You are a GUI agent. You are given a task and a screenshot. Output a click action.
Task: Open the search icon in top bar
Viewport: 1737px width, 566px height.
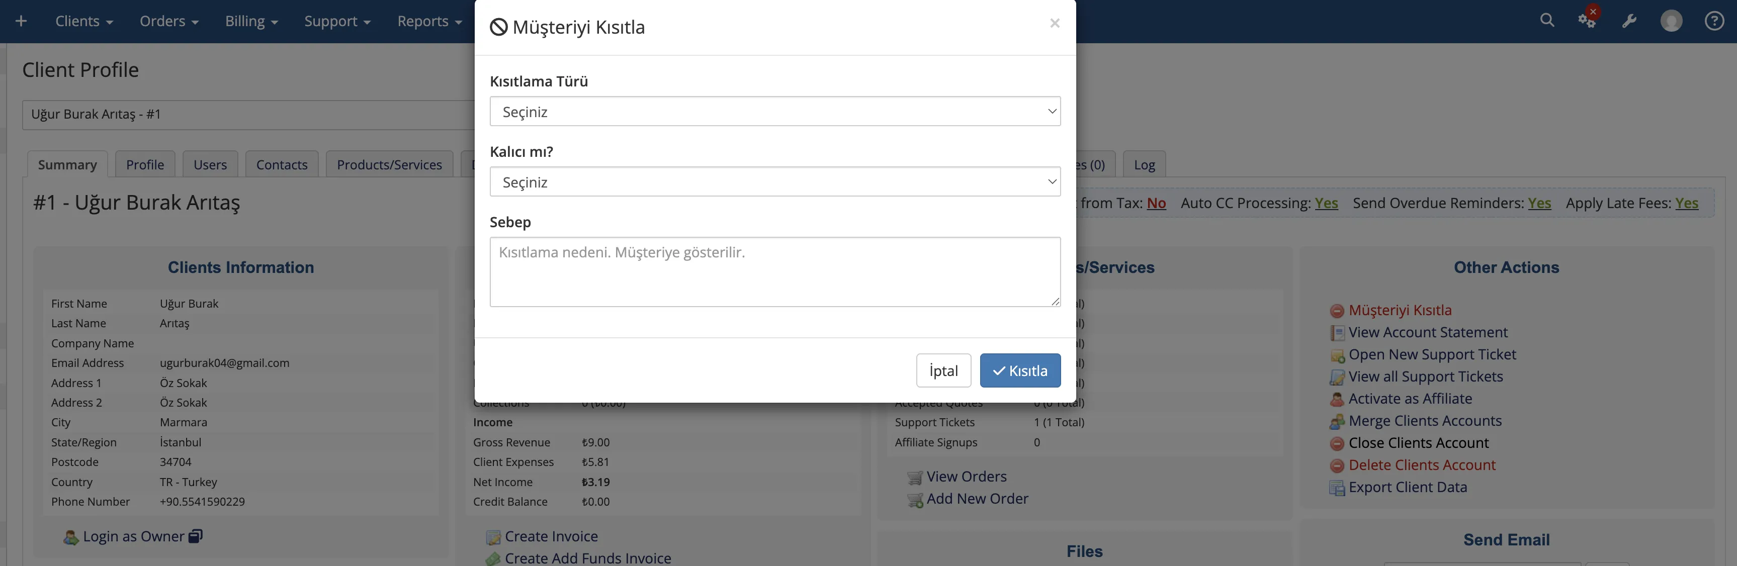click(x=1547, y=20)
